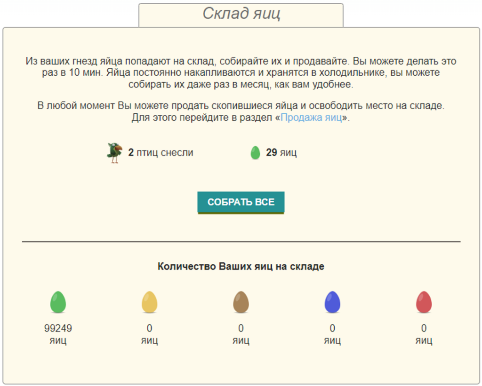Image resolution: width=482 pixels, height=386 pixels.
Task: Select the yellow egg icon in the storage row
Action: point(149,302)
